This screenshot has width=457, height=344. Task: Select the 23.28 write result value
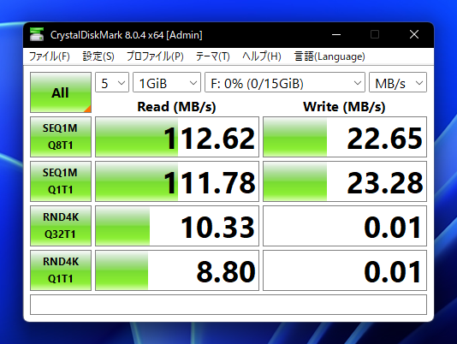point(345,181)
